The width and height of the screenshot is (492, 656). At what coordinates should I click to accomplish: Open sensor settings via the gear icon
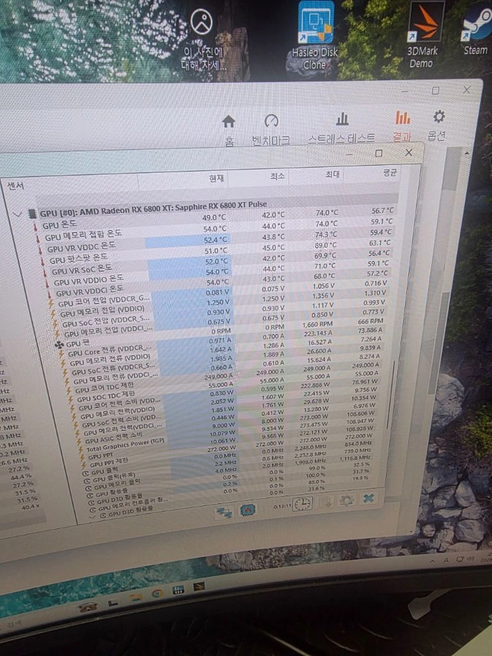point(346,499)
